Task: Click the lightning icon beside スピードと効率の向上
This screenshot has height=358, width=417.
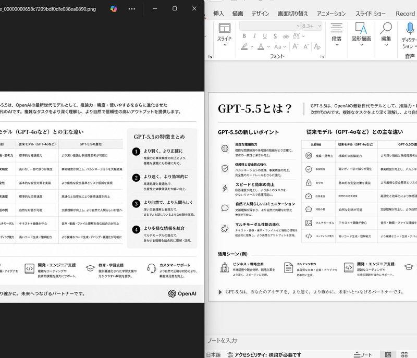Action: click(x=225, y=188)
